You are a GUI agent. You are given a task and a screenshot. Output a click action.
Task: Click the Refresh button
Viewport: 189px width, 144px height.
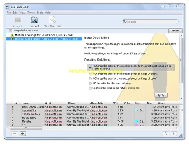coord(175,31)
